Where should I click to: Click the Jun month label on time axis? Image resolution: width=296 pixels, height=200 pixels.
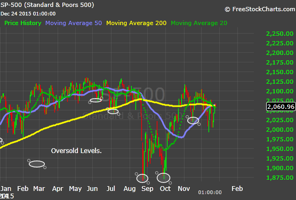92,189
